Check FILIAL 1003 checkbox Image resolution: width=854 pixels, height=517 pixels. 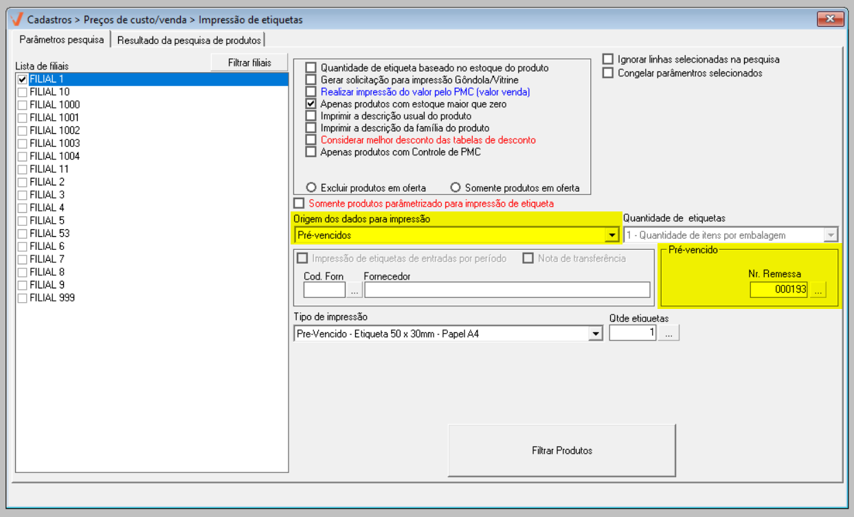(x=23, y=143)
